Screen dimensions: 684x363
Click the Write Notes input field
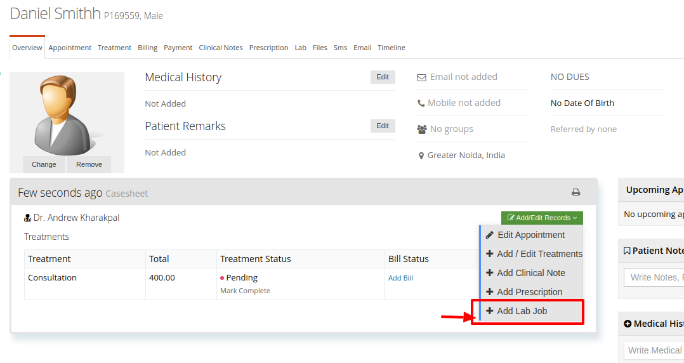click(654, 277)
